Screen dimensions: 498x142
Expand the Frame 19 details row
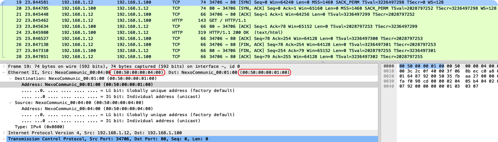pos(4,66)
